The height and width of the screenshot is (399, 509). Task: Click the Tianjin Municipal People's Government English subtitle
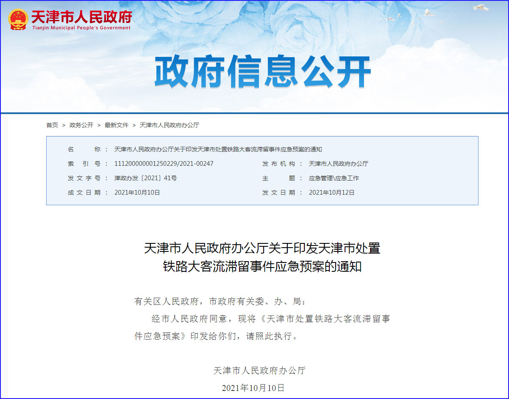[82, 28]
